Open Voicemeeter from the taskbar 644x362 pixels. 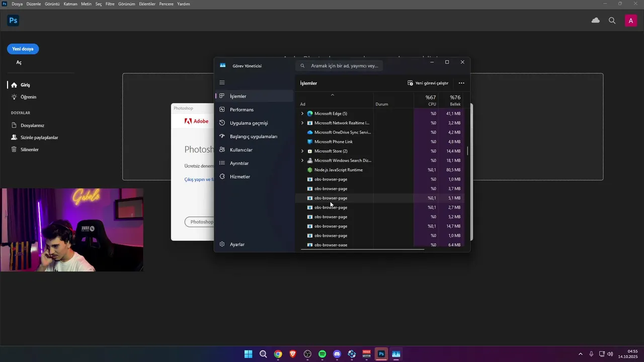367,354
